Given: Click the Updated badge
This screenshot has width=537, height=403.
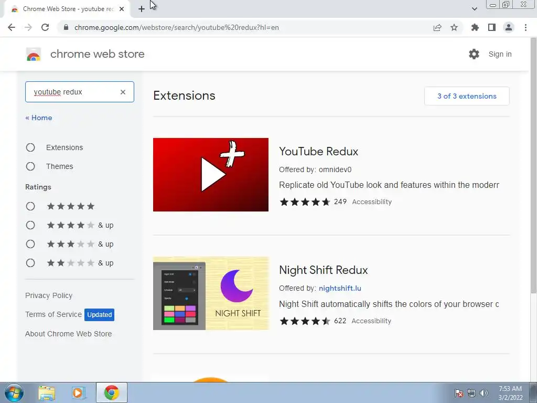Looking at the screenshot, I should pos(99,315).
